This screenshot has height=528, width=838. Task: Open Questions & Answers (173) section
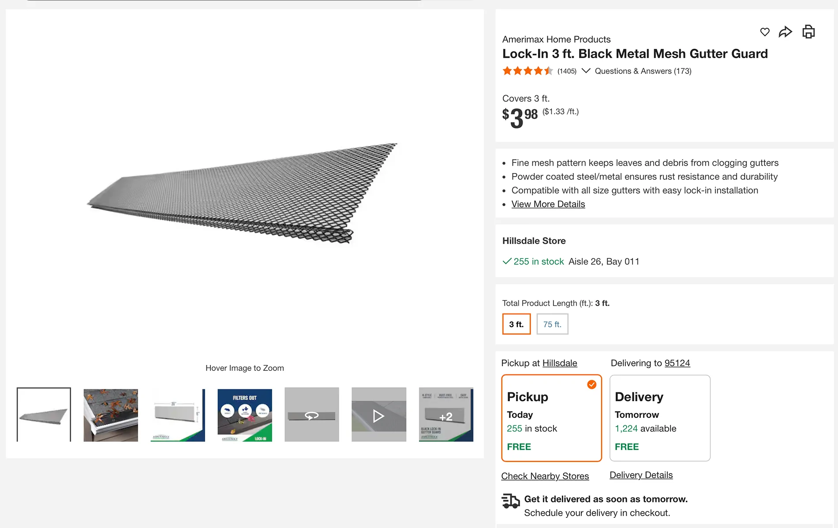[643, 71]
